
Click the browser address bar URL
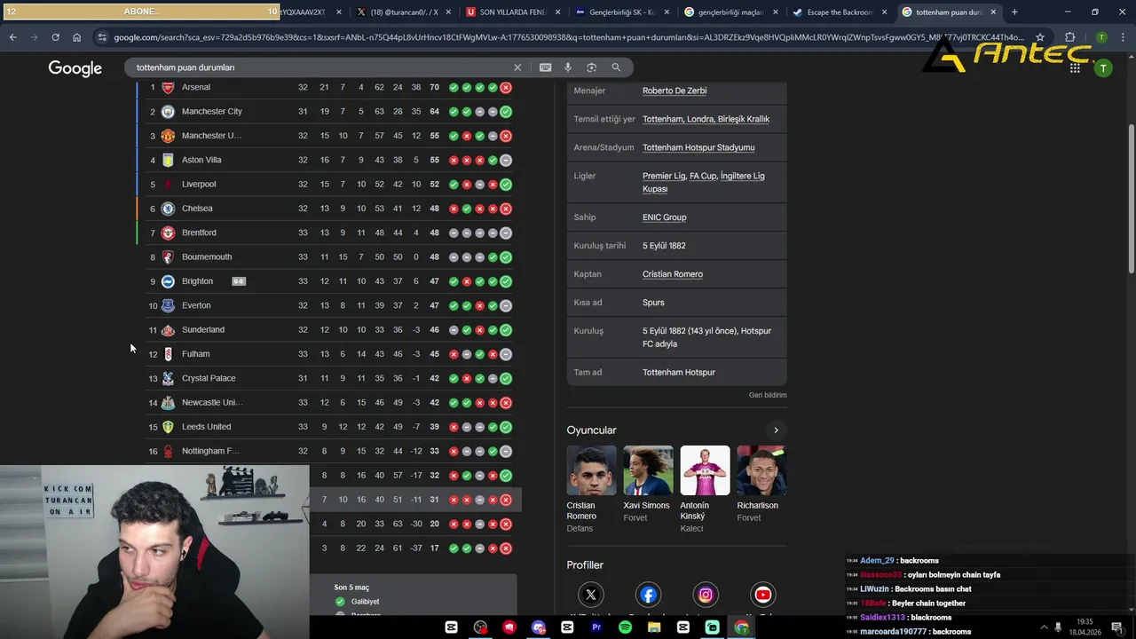coord(568,37)
